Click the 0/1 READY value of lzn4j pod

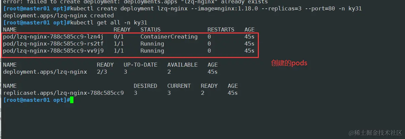119,37
